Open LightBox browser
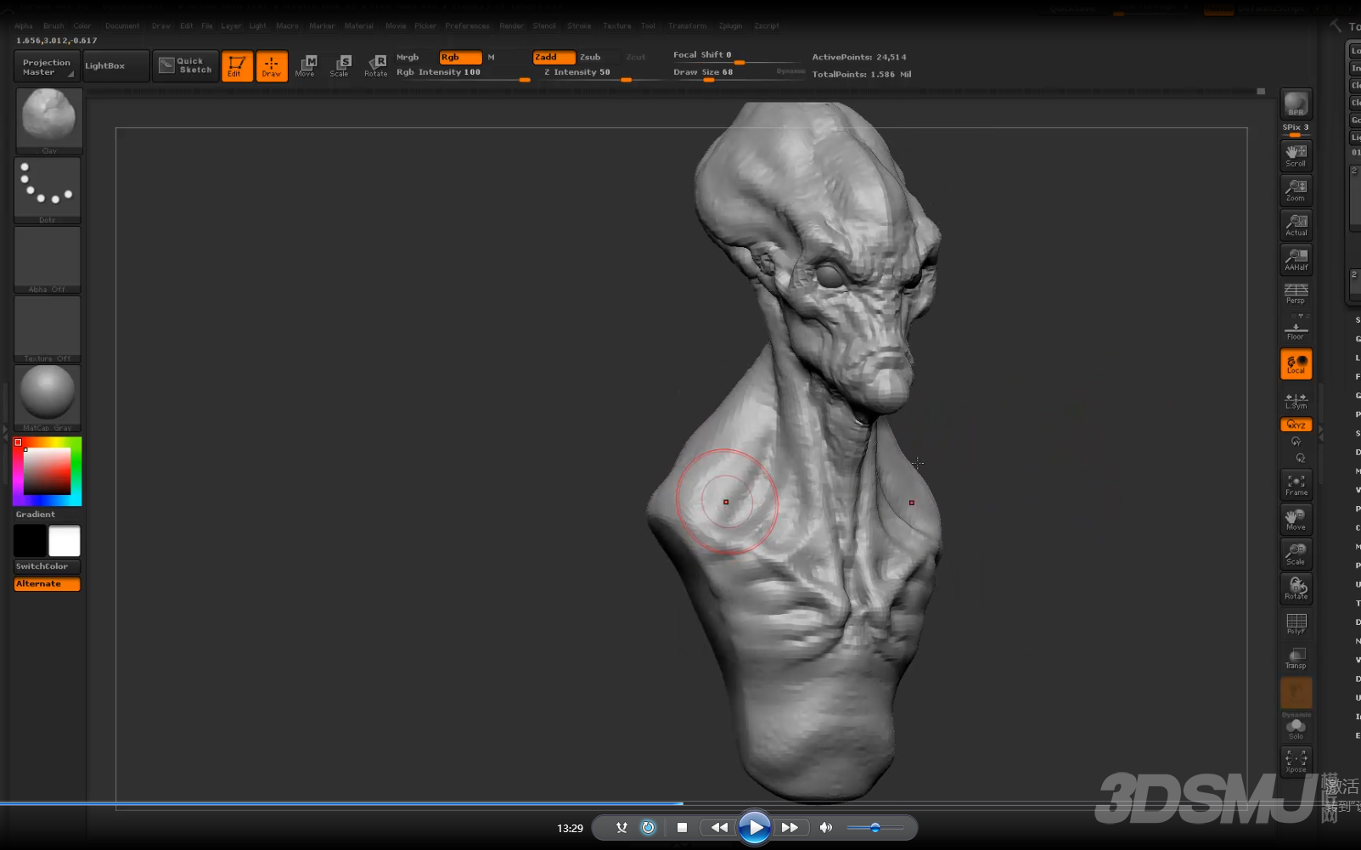The width and height of the screenshot is (1361, 850). click(115, 66)
